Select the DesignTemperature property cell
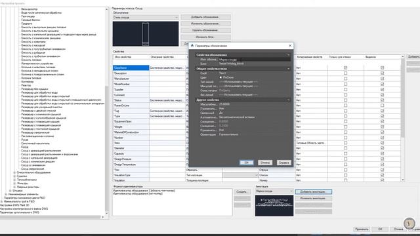This screenshot has width=420, height=236. tap(131, 165)
